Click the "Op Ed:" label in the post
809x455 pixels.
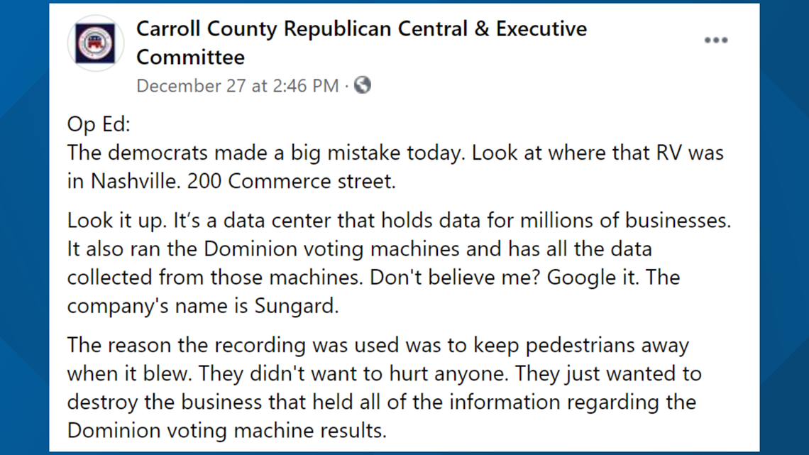(99, 125)
